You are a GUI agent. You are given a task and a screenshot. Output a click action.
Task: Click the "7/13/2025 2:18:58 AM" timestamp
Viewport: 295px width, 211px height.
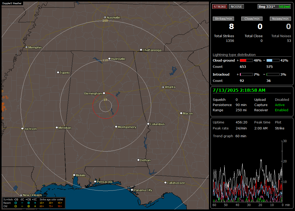pos(239,90)
